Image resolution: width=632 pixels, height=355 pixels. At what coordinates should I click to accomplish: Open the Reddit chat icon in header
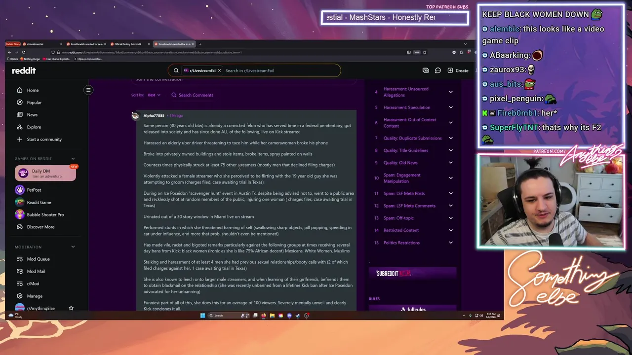(437, 71)
